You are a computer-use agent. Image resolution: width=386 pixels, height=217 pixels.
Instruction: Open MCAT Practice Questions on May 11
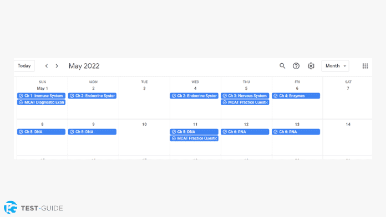pos(194,138)
